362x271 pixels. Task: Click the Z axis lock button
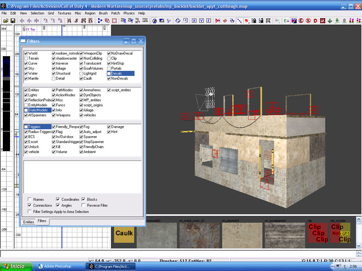(x=208, y=21)
